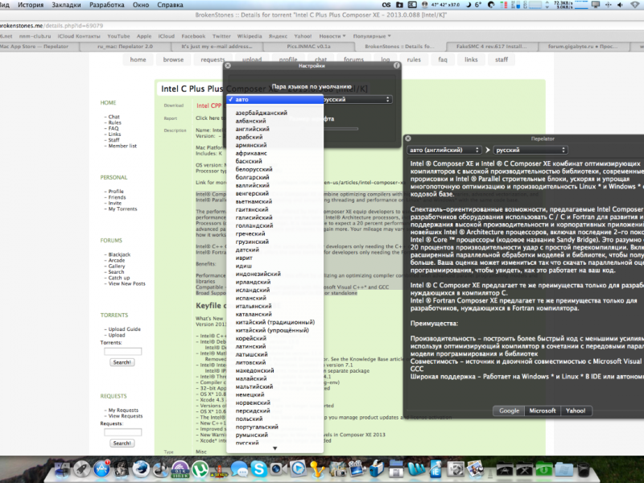This screenshot has width=644, height=483.
Task: Switch to the Pics.INMAC v0.1a tab
Action: pyautogui.click(x=308, y=47)
